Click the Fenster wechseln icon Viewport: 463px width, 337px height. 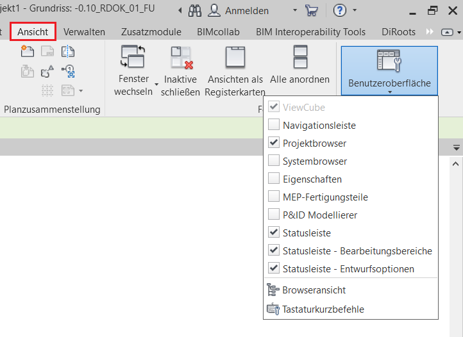click(x=133, y=56)
